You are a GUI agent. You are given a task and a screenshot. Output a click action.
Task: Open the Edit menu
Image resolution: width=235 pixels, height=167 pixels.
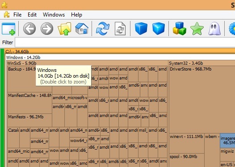32,15
